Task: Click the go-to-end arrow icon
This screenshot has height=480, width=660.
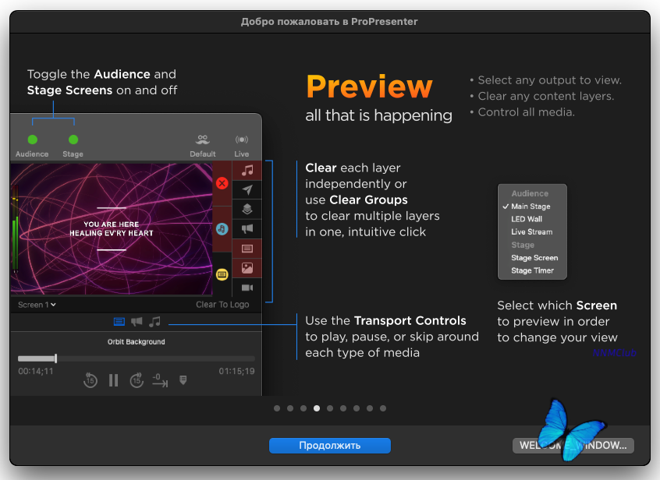Action: [159, 380]
